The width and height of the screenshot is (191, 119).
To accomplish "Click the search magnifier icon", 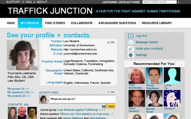I will click(179, 1).
